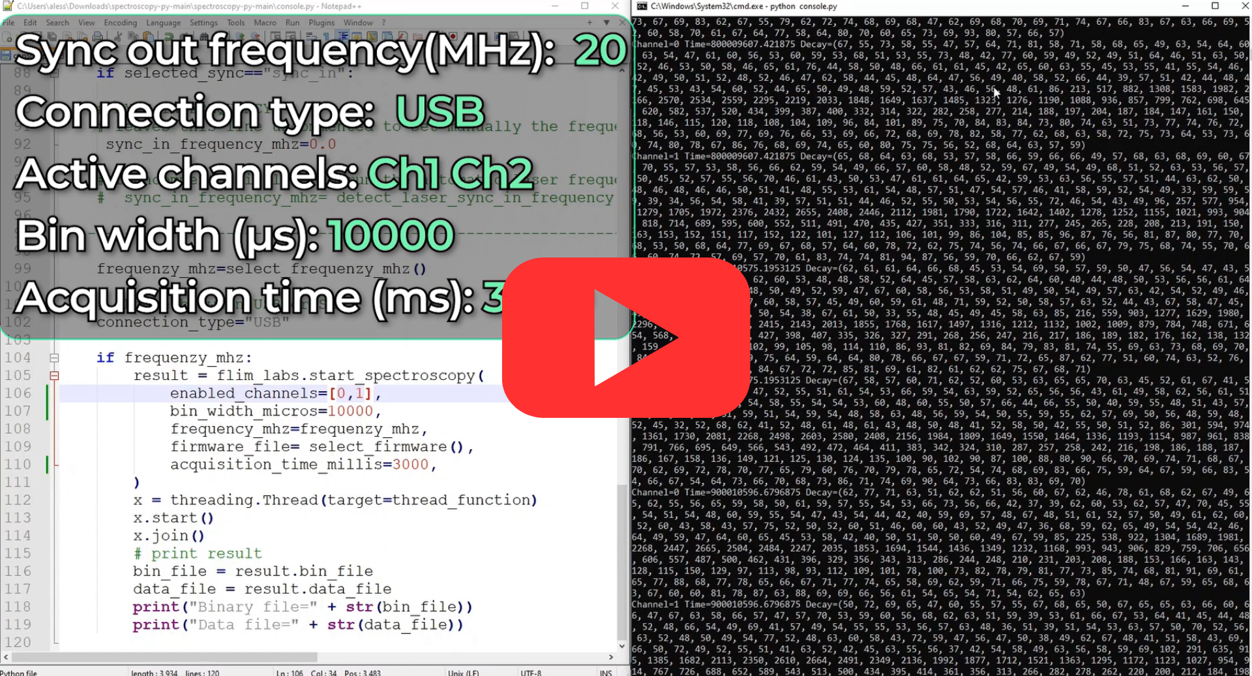Click the Cut scissors icon
The width and height of the screenshot is (1252, 676).
click(x=117, y=37)
